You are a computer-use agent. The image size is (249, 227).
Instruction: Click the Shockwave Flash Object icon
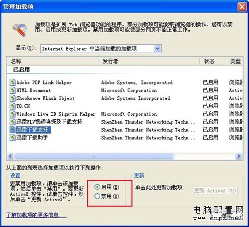point(12,98)
